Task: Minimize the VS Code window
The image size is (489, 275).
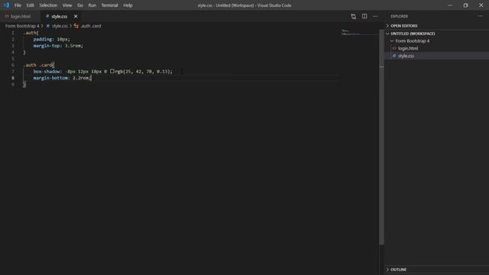Action: coord(450,5)
